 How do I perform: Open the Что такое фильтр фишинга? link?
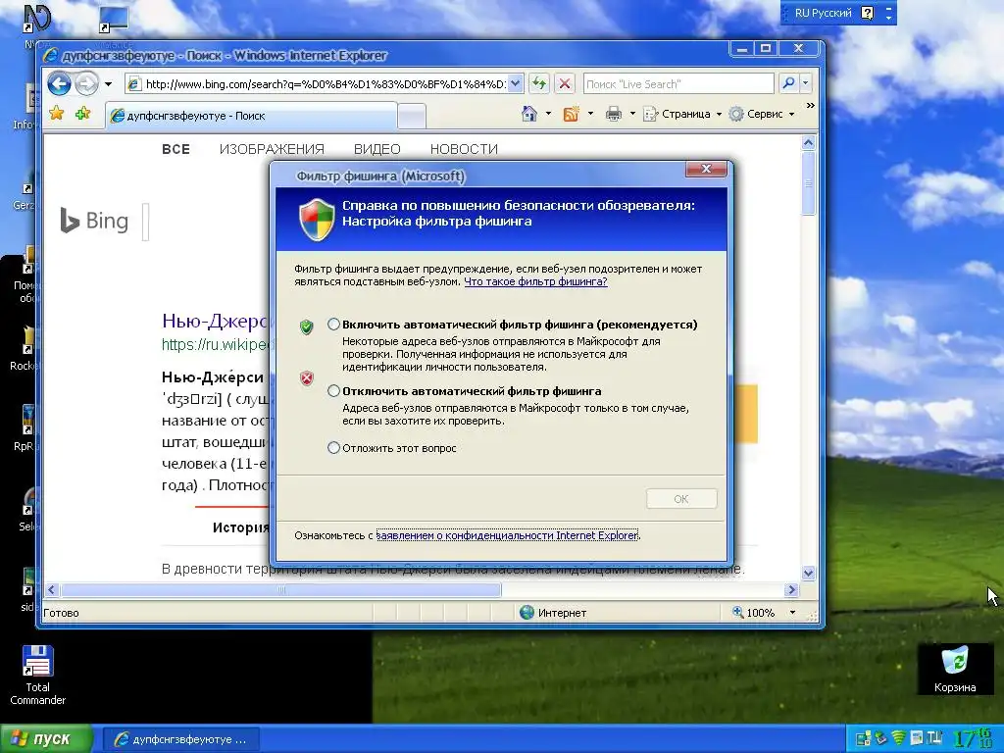(535, 281)
